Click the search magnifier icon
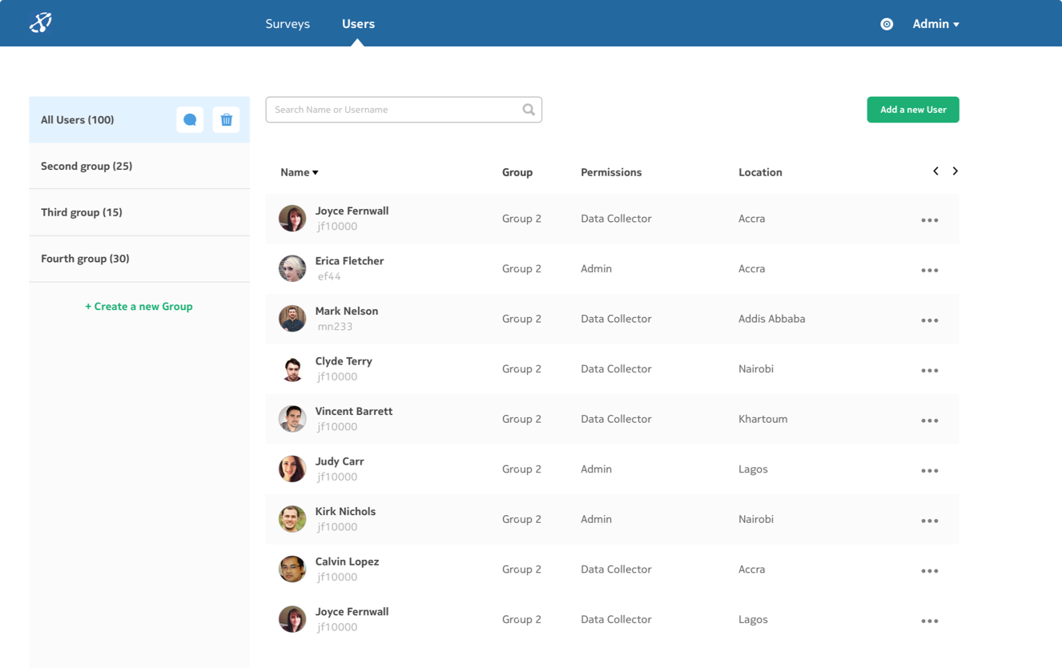Image resolution: width=1062 pixels, height=668 pixels. (529, 110)
